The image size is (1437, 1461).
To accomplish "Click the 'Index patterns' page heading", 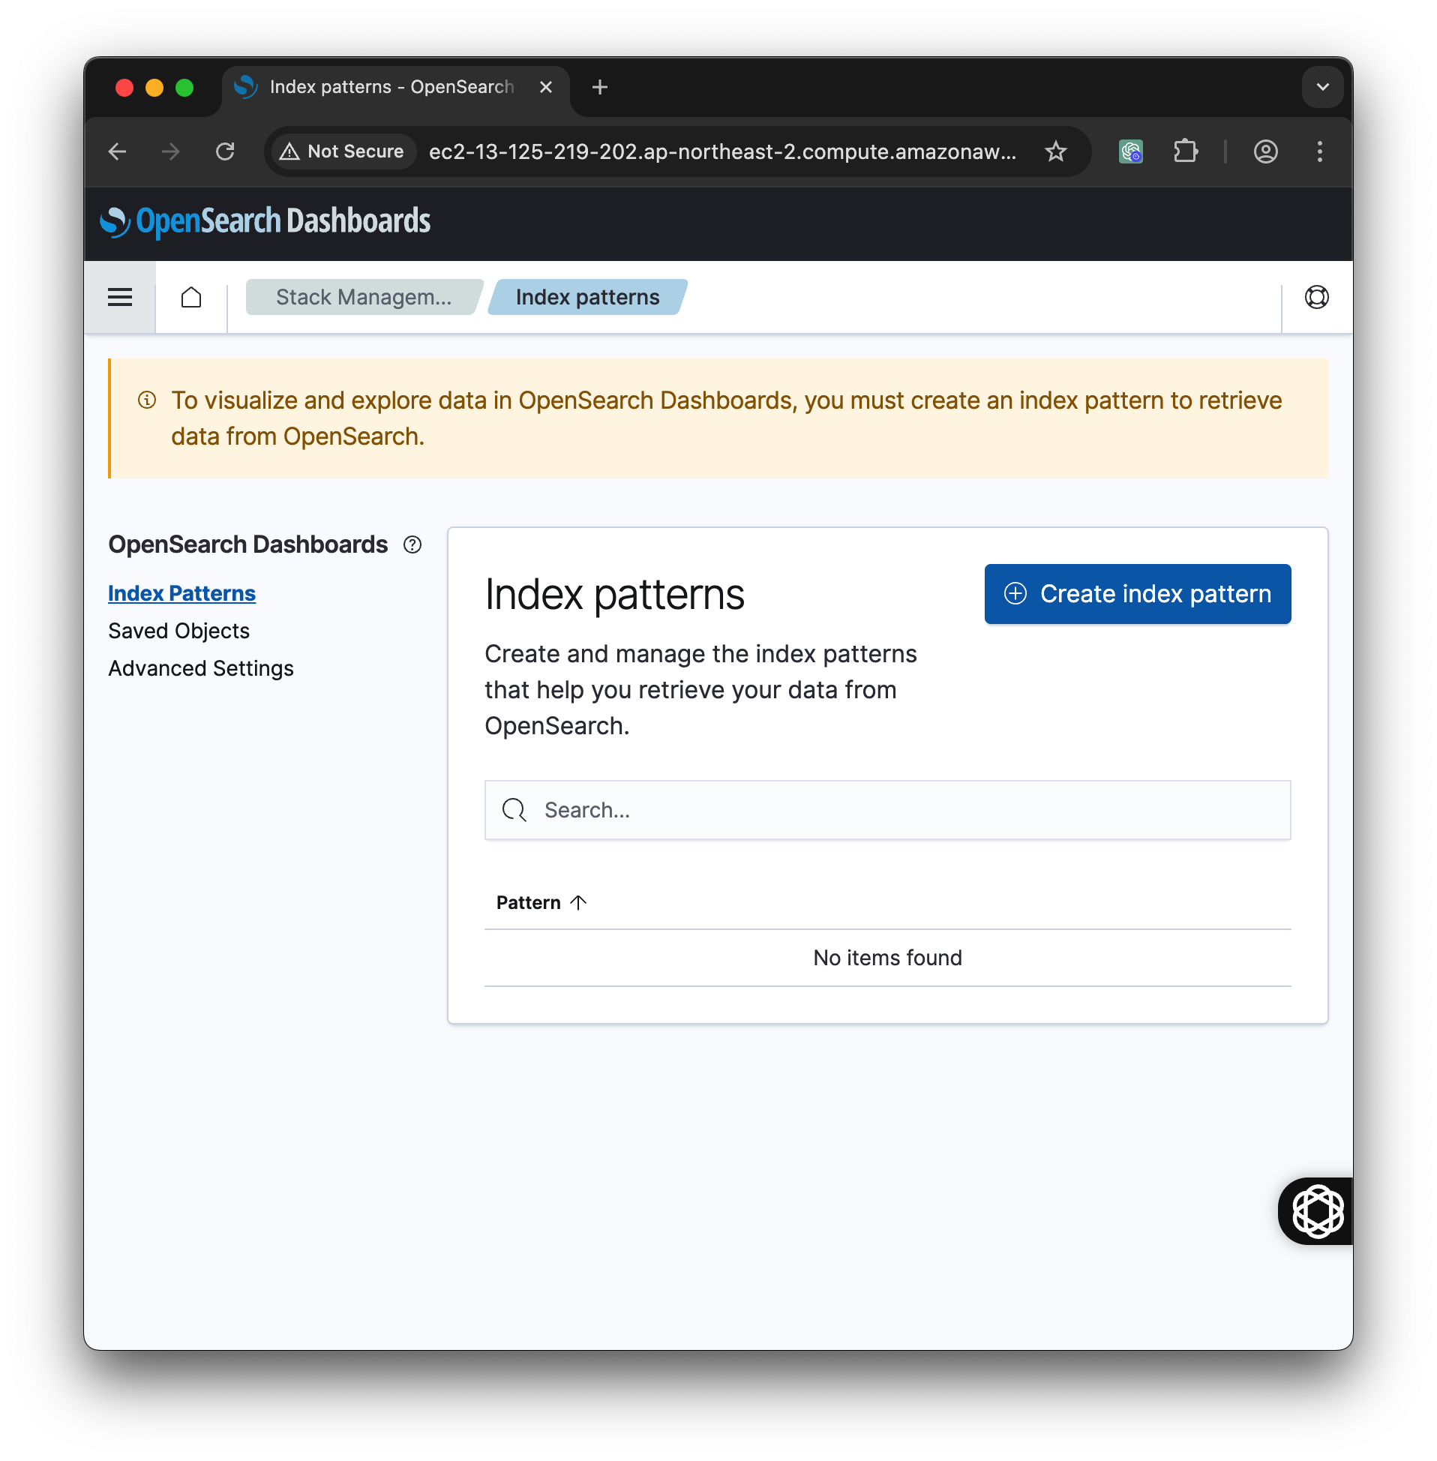I will [614, 595].
